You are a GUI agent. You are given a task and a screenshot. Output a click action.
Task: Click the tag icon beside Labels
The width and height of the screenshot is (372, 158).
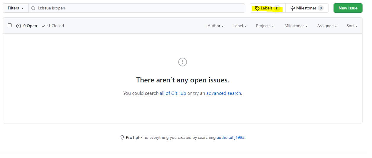(257, 8)
